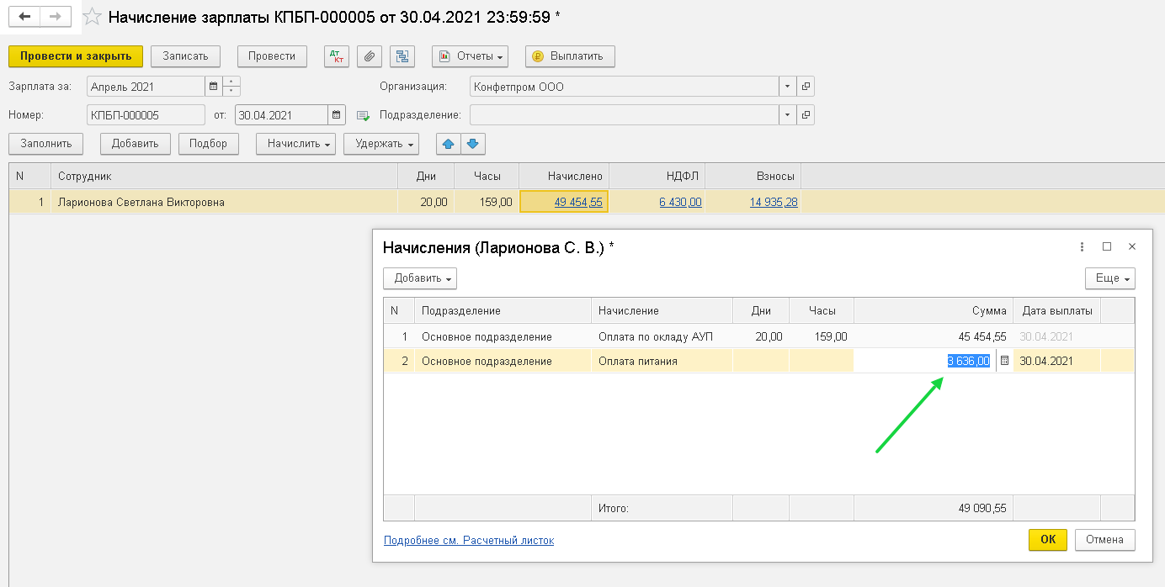Screen dimensions: 1165x587
Task: Click the back navigation arrow
Action: 25,17
